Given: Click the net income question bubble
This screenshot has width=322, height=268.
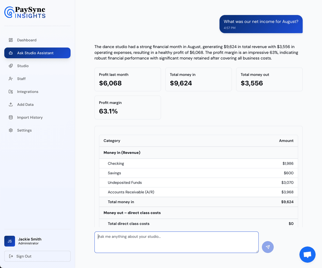Looking at the screenshot, I should coord(261,24).
